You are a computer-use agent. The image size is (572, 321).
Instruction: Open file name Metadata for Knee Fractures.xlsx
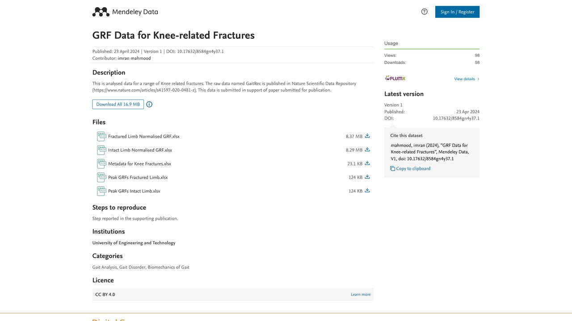139,164
